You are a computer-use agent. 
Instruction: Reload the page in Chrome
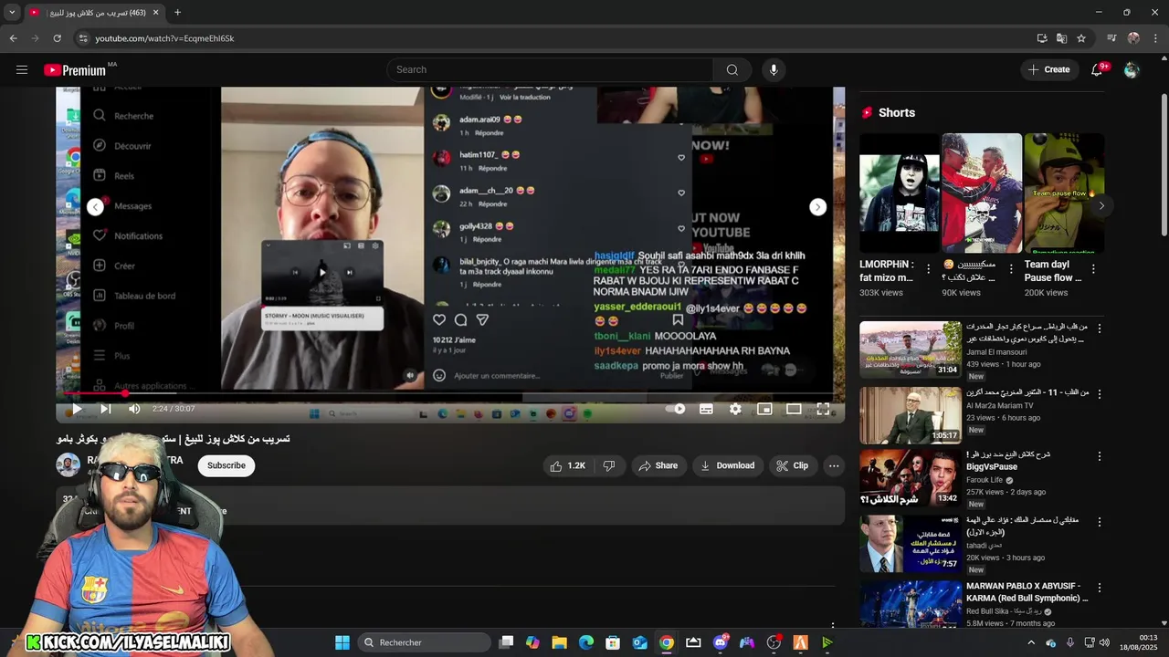(57, 38)
